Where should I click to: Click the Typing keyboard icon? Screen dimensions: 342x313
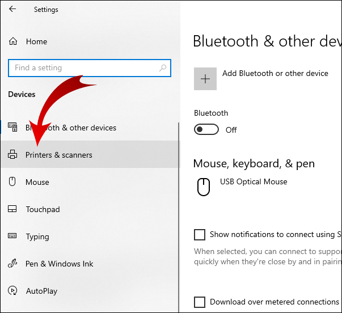click(x=12, y=236)
